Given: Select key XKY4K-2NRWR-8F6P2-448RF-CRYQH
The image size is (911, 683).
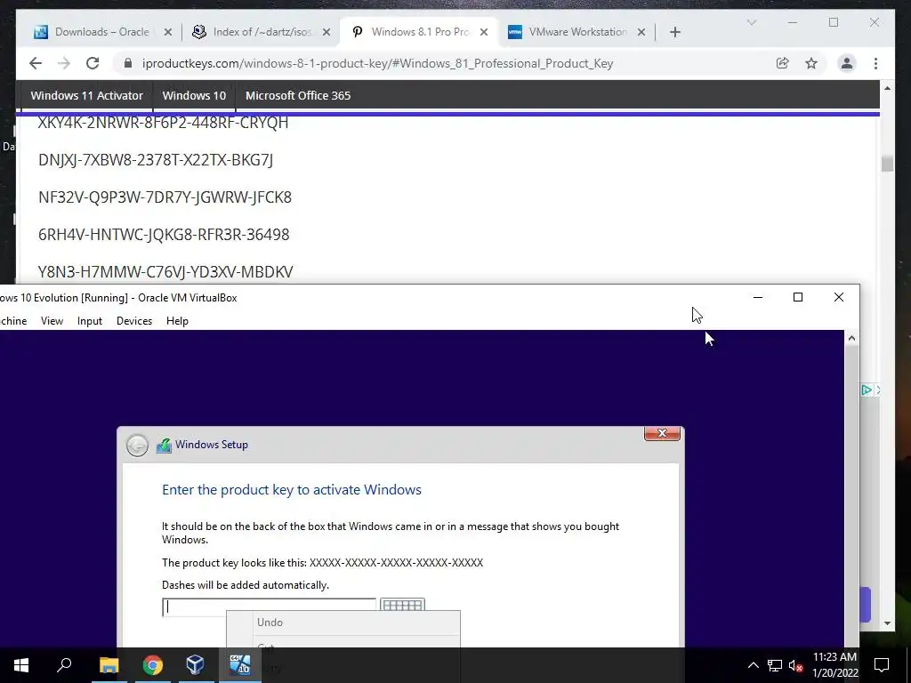Looking at the screenshot, I should [164, 123].
